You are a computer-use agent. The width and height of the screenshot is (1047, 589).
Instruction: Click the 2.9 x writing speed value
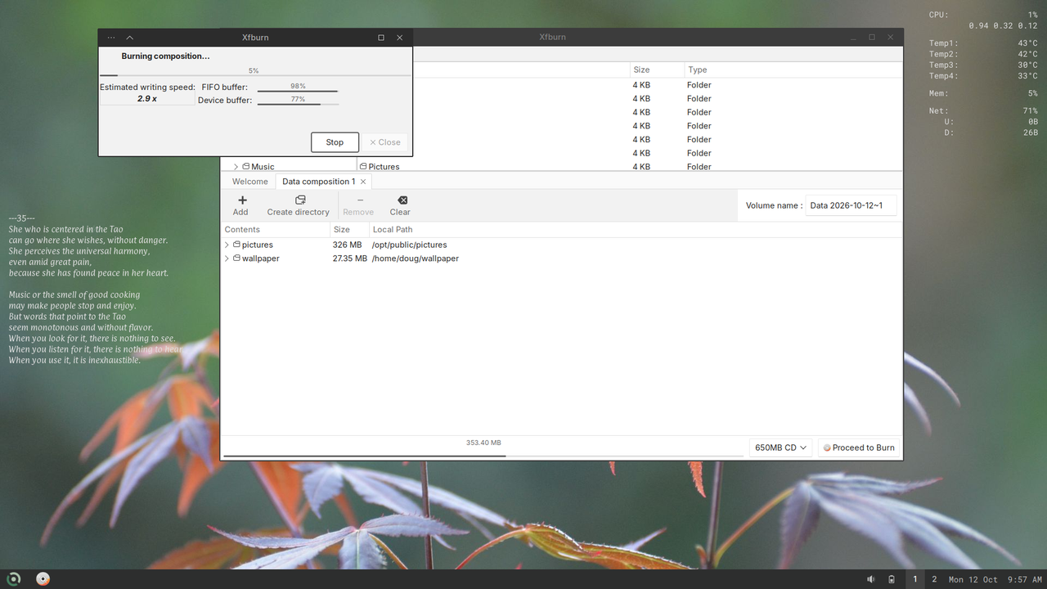[x=147, y=98]
